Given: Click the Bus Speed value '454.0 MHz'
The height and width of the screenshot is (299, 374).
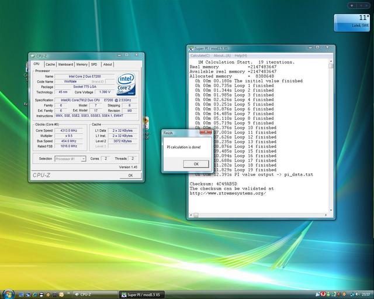Looking at the screenshot, I should (x=69, y=141).
